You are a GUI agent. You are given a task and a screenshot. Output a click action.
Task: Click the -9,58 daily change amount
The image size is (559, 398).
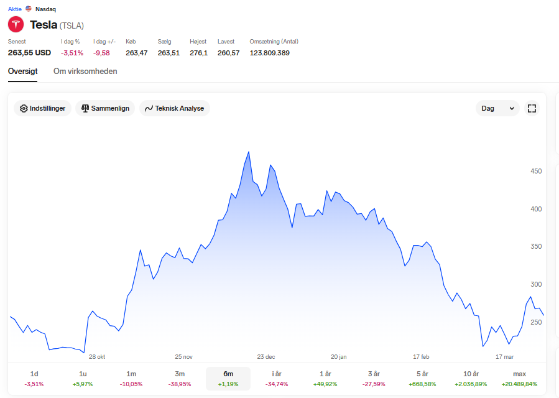coord(101,53)
